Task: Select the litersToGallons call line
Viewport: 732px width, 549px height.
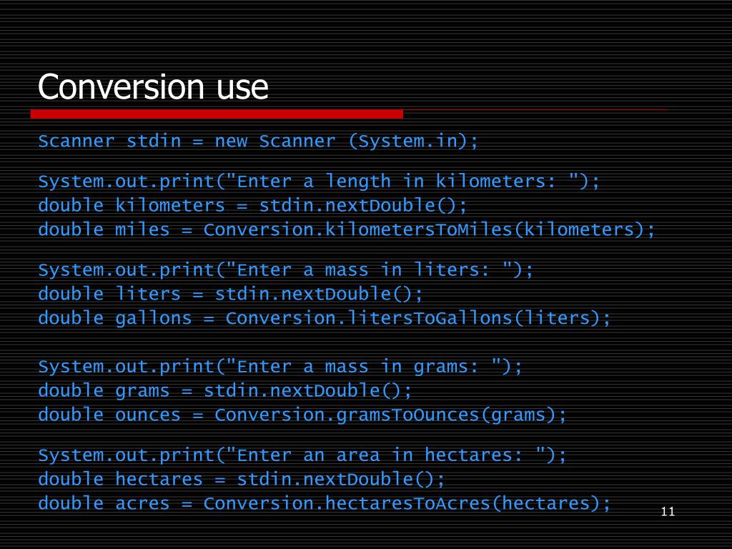Action: tap(325, 318)
